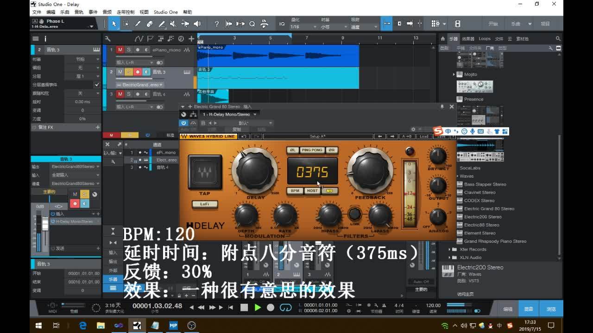
Task: Toggle the 分层遵循事件 checkbox
Action: [97, 85]
